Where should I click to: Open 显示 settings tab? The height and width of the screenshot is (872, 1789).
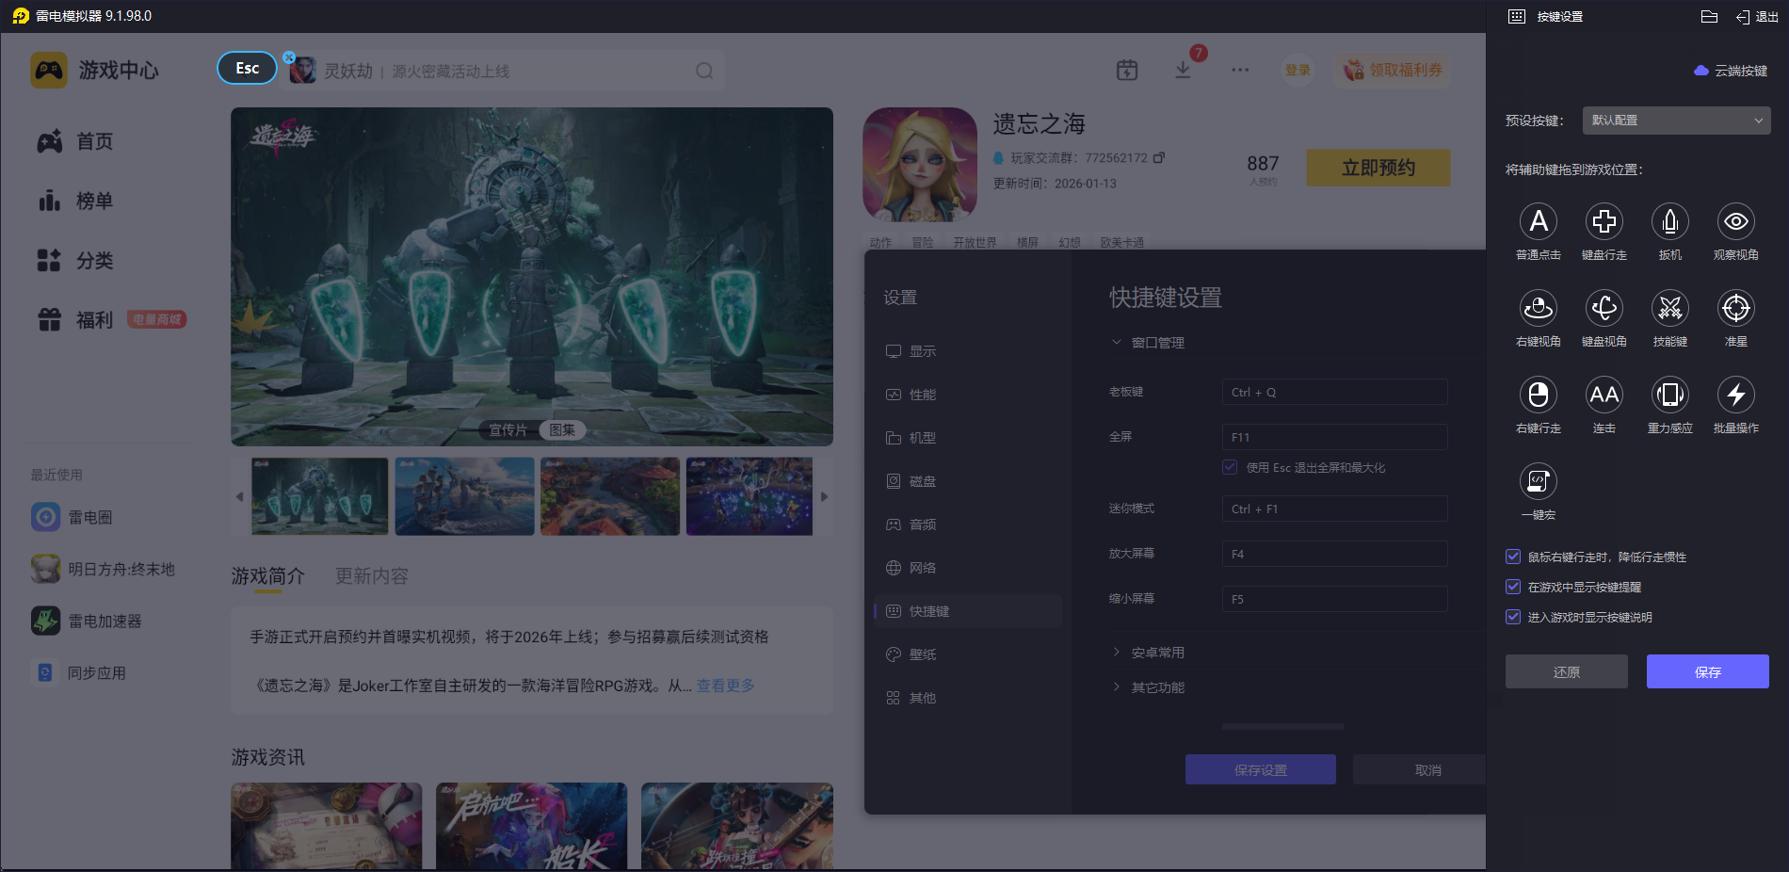[x=968, y=351]
